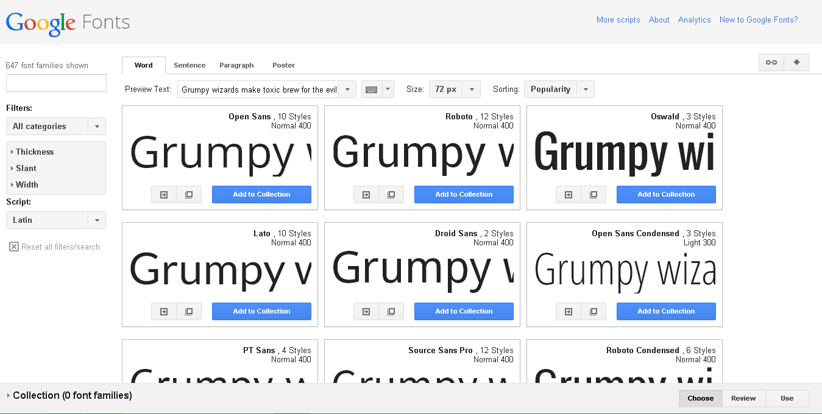Select the Use step button
This screenshot has height=414, width=822.
pyautogui.click(x=787, y=398)
